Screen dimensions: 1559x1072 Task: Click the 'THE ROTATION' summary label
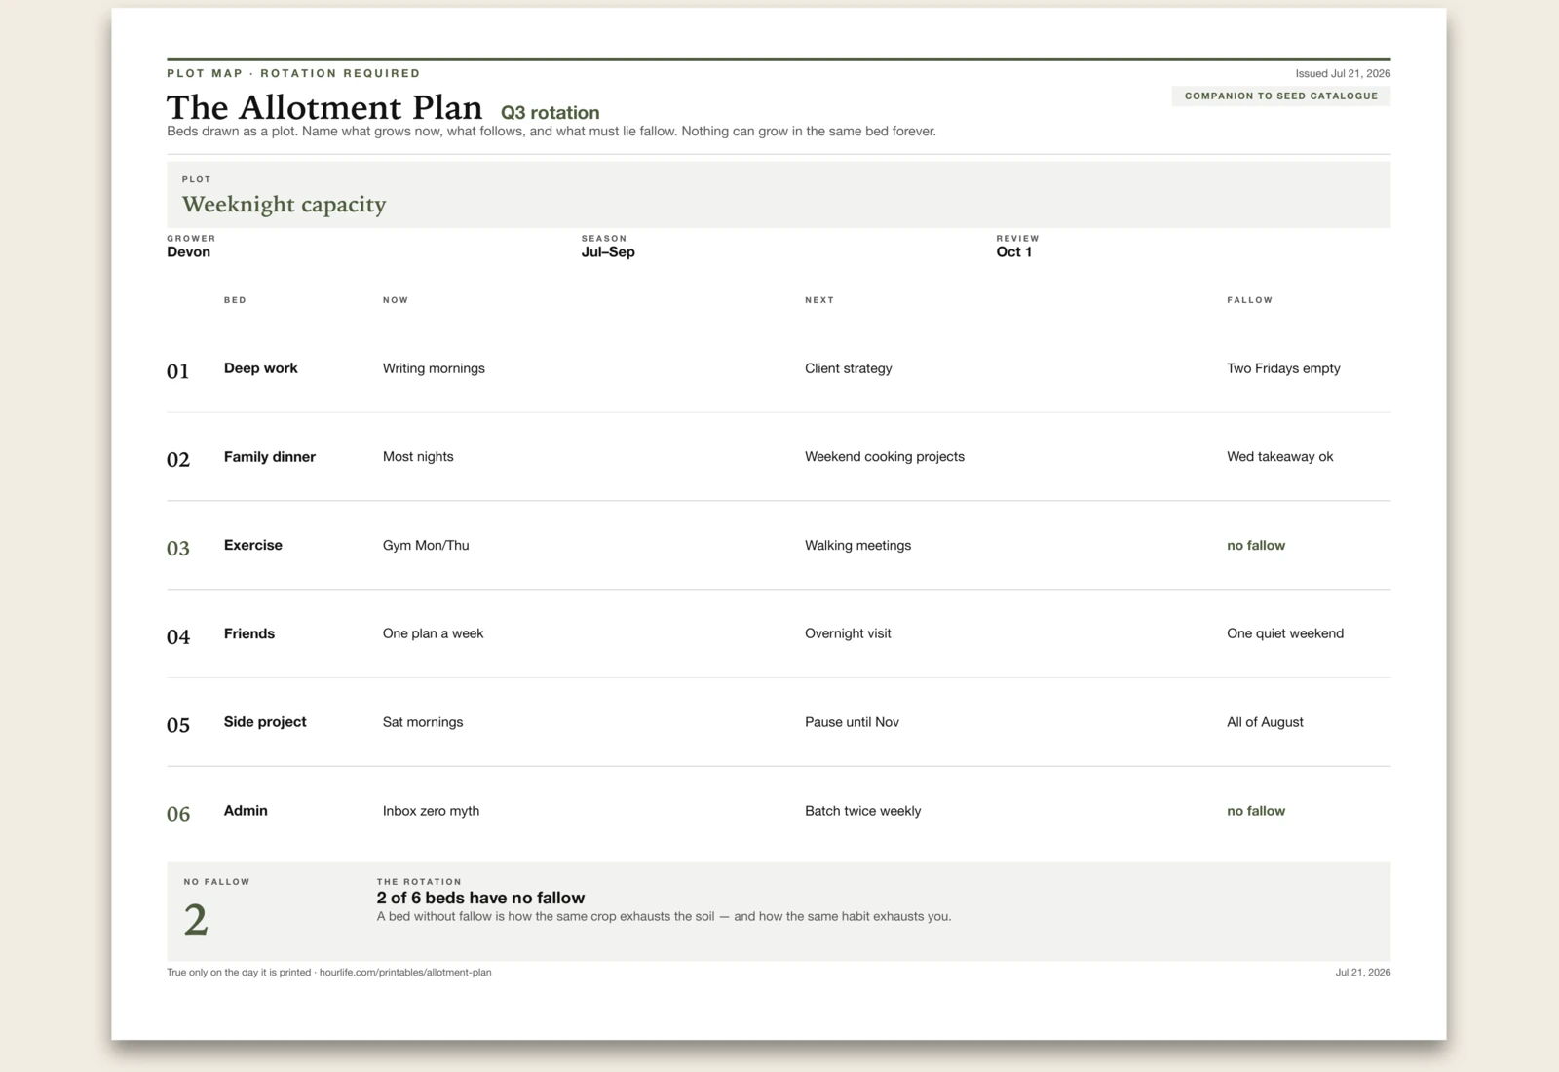point(419,881)
